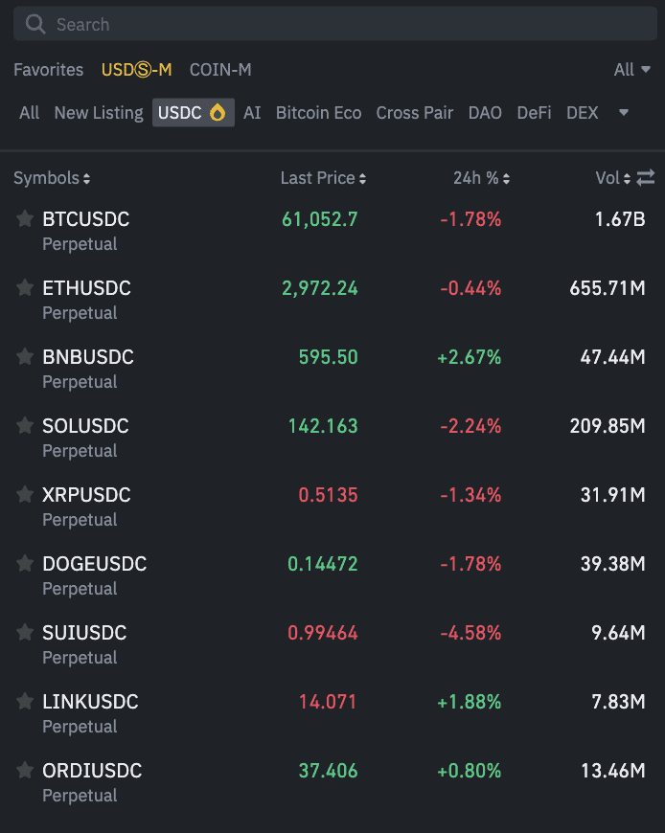Viewport: 665px width, 833px height.
Task: Open the Favorites list
Action: 48,70
